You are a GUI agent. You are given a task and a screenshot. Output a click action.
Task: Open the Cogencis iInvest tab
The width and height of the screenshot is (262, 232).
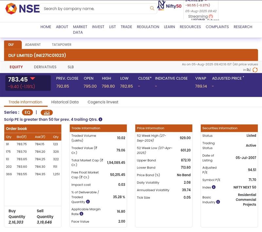pyautogui.click(x=103, y=102)
